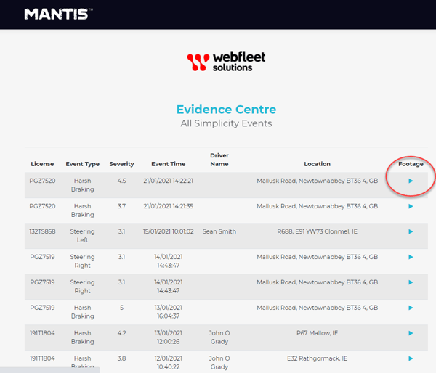Sort by License column header
Screen dimensions: 436x373
[x=42, y=164]
